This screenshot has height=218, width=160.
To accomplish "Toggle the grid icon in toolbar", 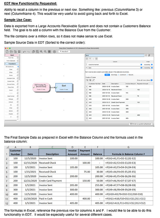I will pyautogui.click(x=49, y=51).
